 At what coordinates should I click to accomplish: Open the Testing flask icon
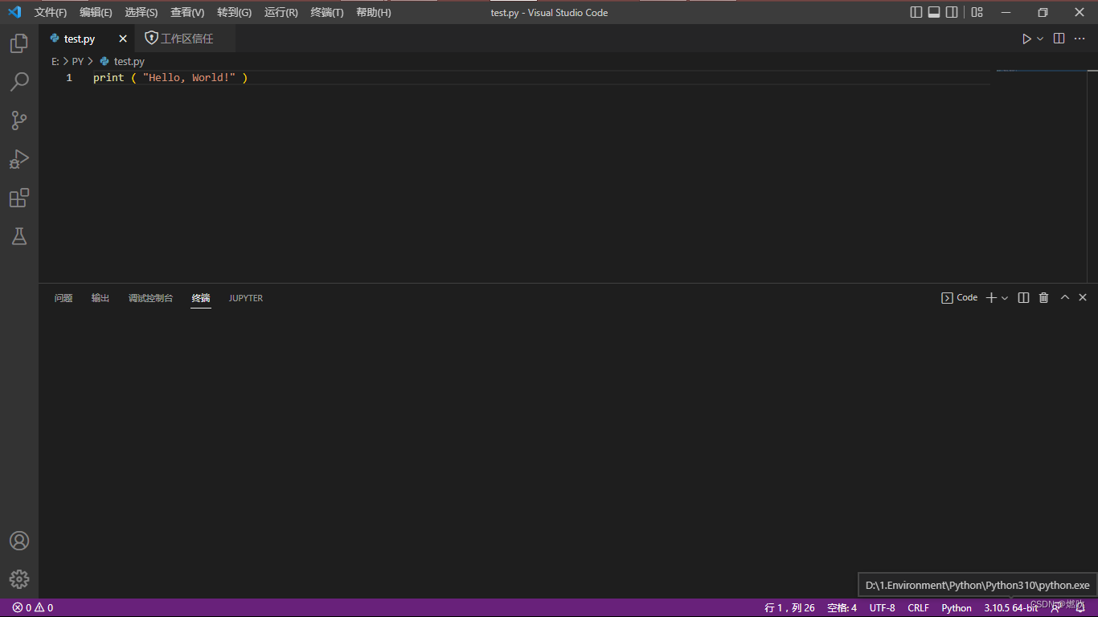click(x=19, y=236)
